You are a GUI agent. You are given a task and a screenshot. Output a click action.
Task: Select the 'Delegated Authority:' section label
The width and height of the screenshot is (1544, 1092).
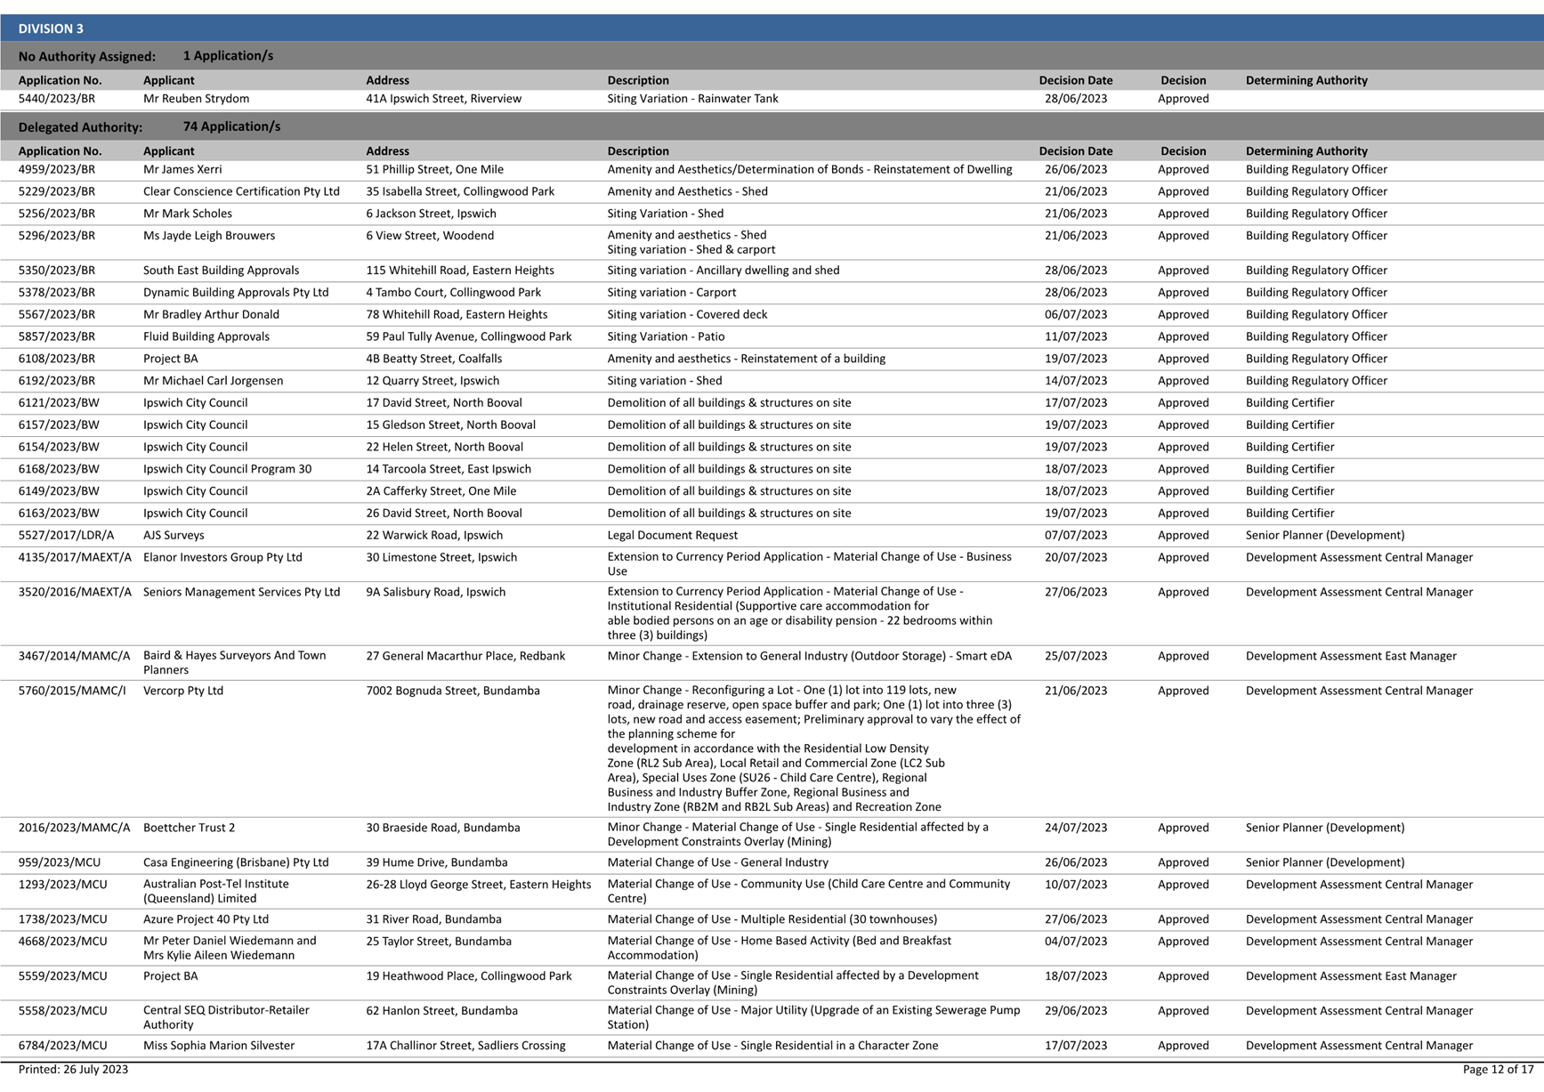(80, 127)
